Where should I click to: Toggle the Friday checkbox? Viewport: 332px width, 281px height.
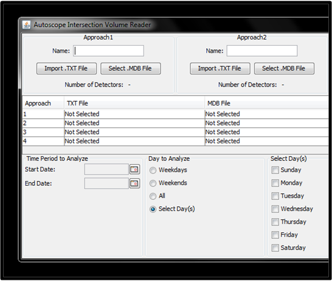tap(275, 235)
